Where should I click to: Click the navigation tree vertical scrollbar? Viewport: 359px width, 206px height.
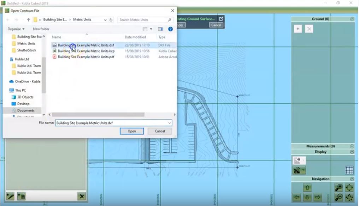click(x=44, y=75)
